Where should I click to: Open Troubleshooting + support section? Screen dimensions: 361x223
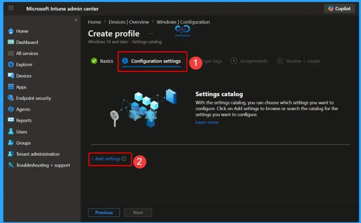pyautogui.click(x=43, y=165)
